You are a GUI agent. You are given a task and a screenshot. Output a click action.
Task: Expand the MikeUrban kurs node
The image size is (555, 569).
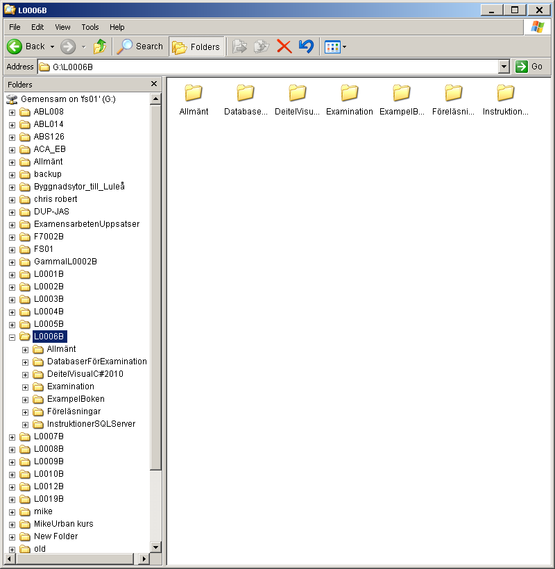click(12, 525)
